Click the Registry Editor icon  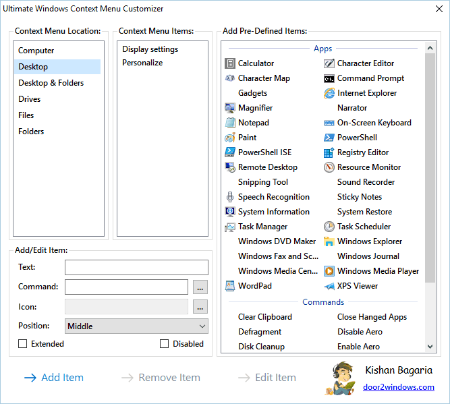tap(329, 152)
